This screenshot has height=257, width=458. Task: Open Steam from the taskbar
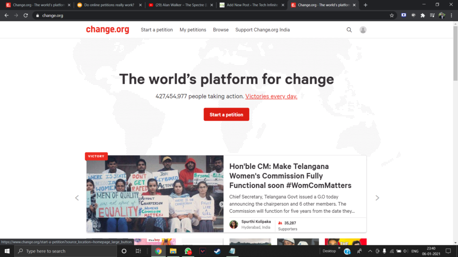[x=217, y=251]
